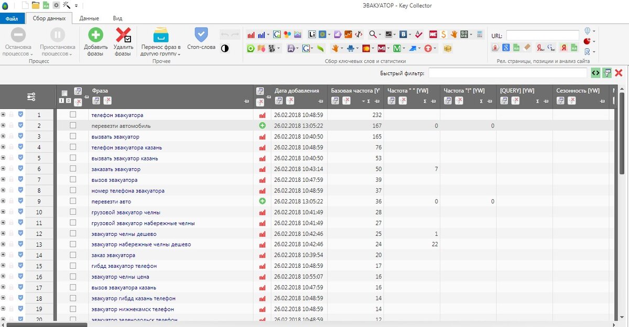Open the folder icon in quick access bar
Screen dimensions: 629x327
tap(36, 5)
